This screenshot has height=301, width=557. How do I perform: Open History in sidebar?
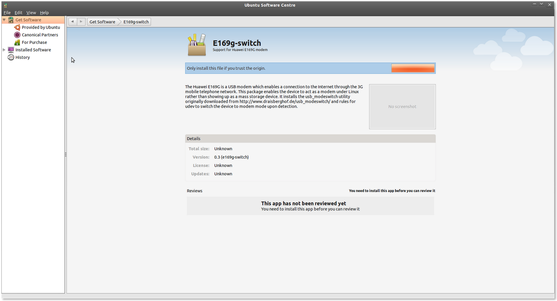click(23, 57)
